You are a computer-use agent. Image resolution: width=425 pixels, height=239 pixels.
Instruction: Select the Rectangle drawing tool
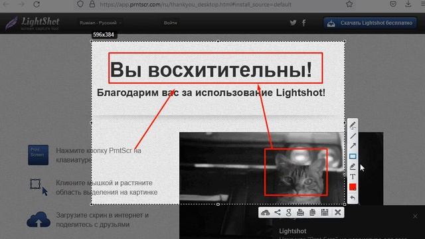[353, 156]
